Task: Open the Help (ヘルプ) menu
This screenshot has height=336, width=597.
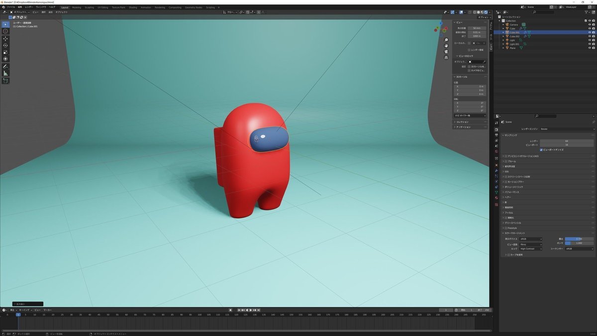Action: tap(52, 7)
